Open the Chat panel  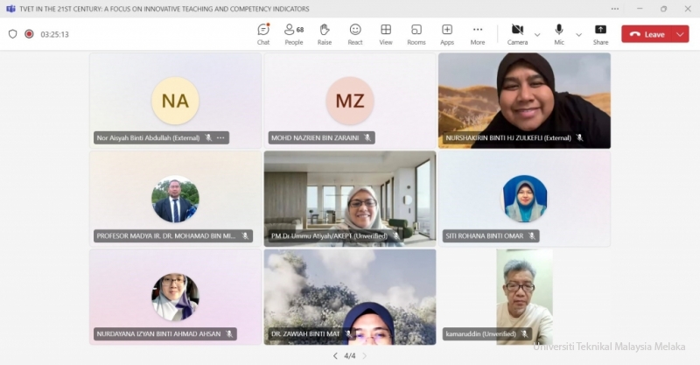click(x=262, y=33)
